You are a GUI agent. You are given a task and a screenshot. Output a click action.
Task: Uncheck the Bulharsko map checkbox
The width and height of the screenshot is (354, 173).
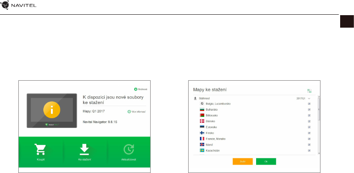tap(309, 110)
